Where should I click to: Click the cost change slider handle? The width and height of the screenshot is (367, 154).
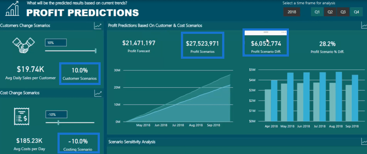[x=58, y=123]
